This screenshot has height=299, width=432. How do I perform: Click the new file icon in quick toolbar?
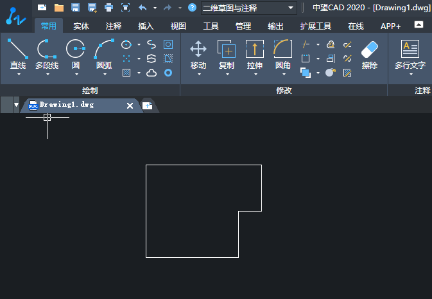[42, 8]
